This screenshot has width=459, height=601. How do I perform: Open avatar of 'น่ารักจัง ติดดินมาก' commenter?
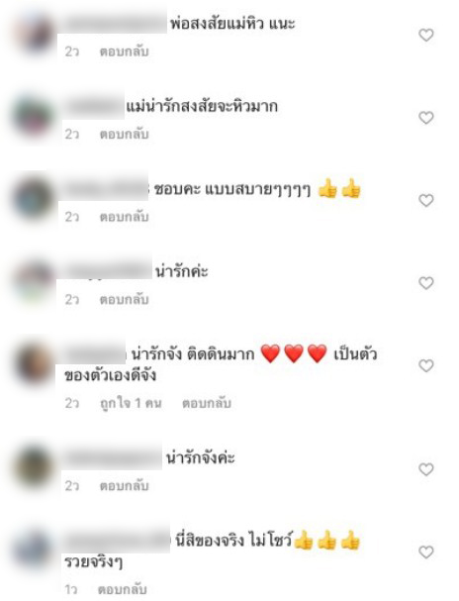pyautogui.click(x=34, y=364)
